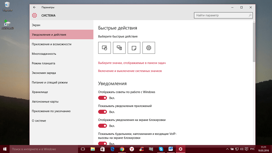Launch Microsoft Edge from taskbar
The width and height of the screenshot is (272, 153).
pos(112,149)
